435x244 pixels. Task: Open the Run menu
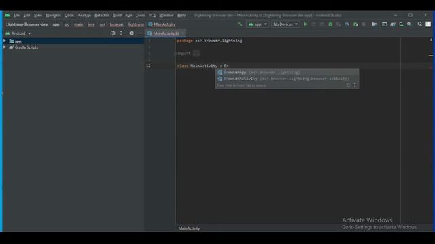pyautogui.click(x=128, y=15)
